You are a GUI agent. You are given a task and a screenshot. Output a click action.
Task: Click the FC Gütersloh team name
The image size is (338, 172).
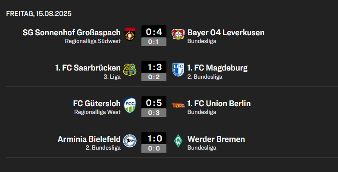97,104
